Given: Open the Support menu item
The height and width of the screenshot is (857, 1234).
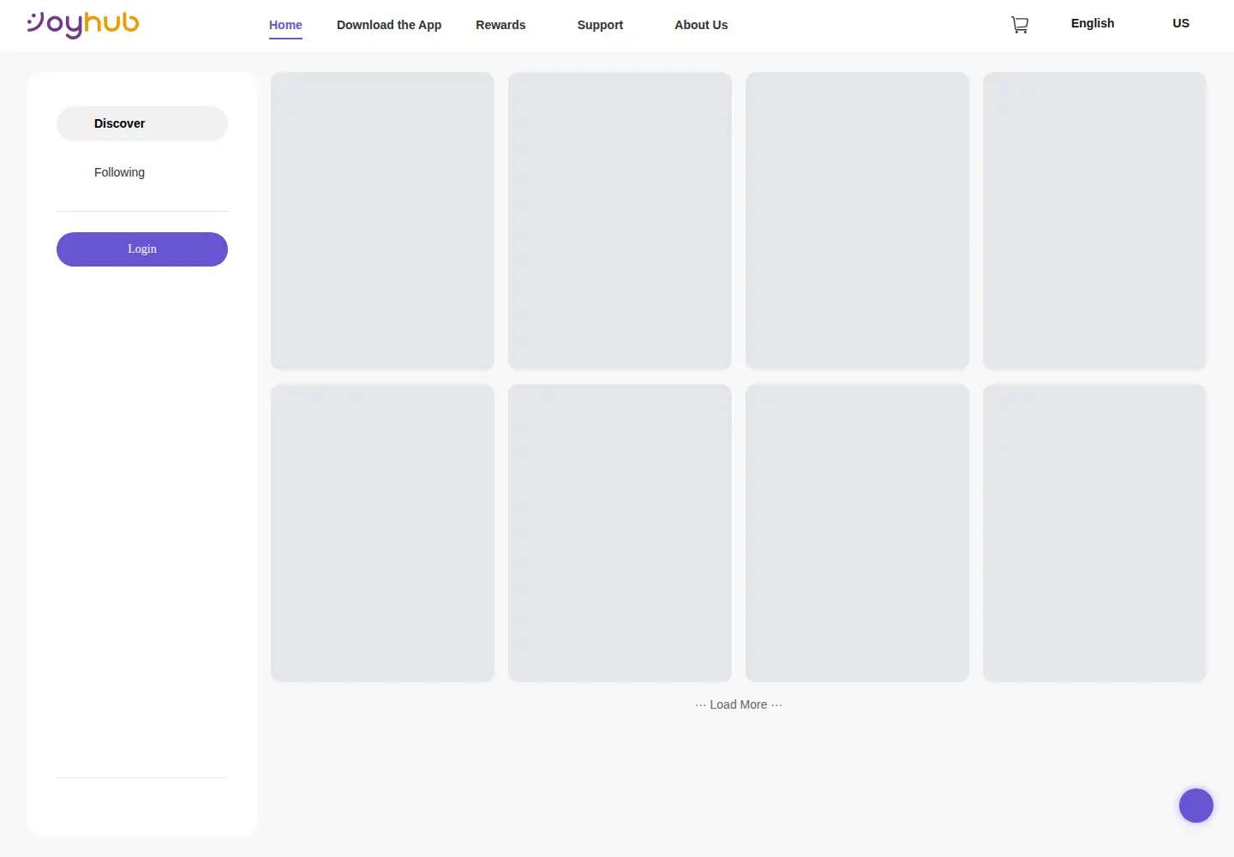Looking at the screenshot, I should [600, 25].
